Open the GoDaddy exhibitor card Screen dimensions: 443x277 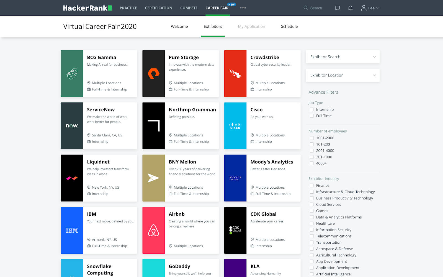click(x=181, y=268)
